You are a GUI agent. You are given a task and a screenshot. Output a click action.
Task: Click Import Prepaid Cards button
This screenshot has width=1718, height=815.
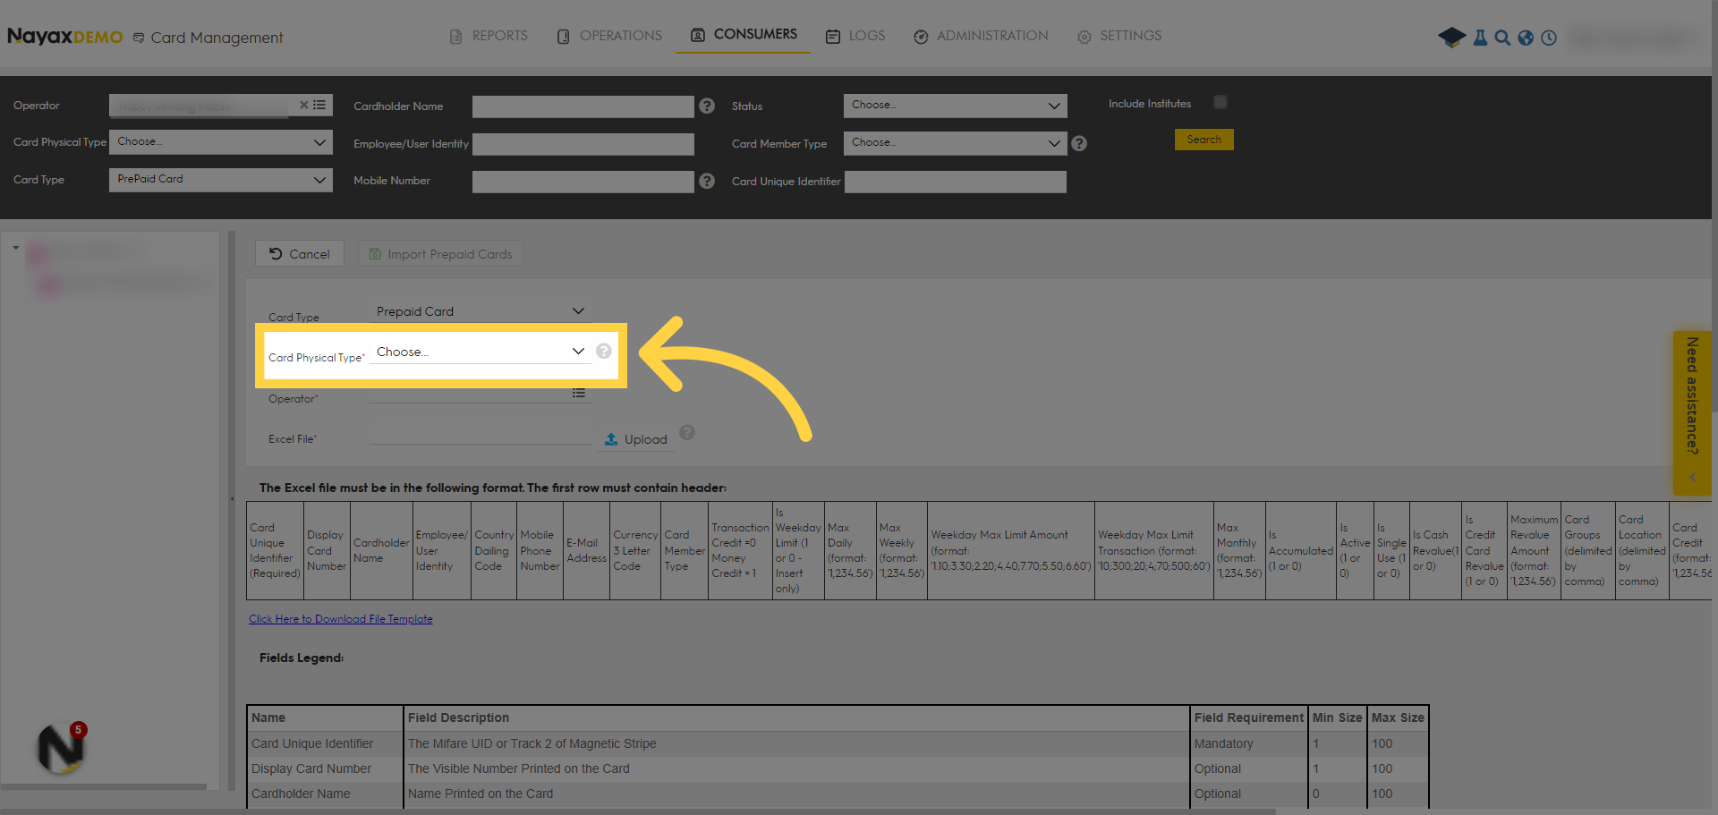[441, 254]
